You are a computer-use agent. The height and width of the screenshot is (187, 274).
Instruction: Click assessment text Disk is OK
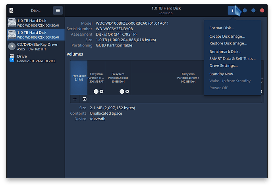pos(116,35)
